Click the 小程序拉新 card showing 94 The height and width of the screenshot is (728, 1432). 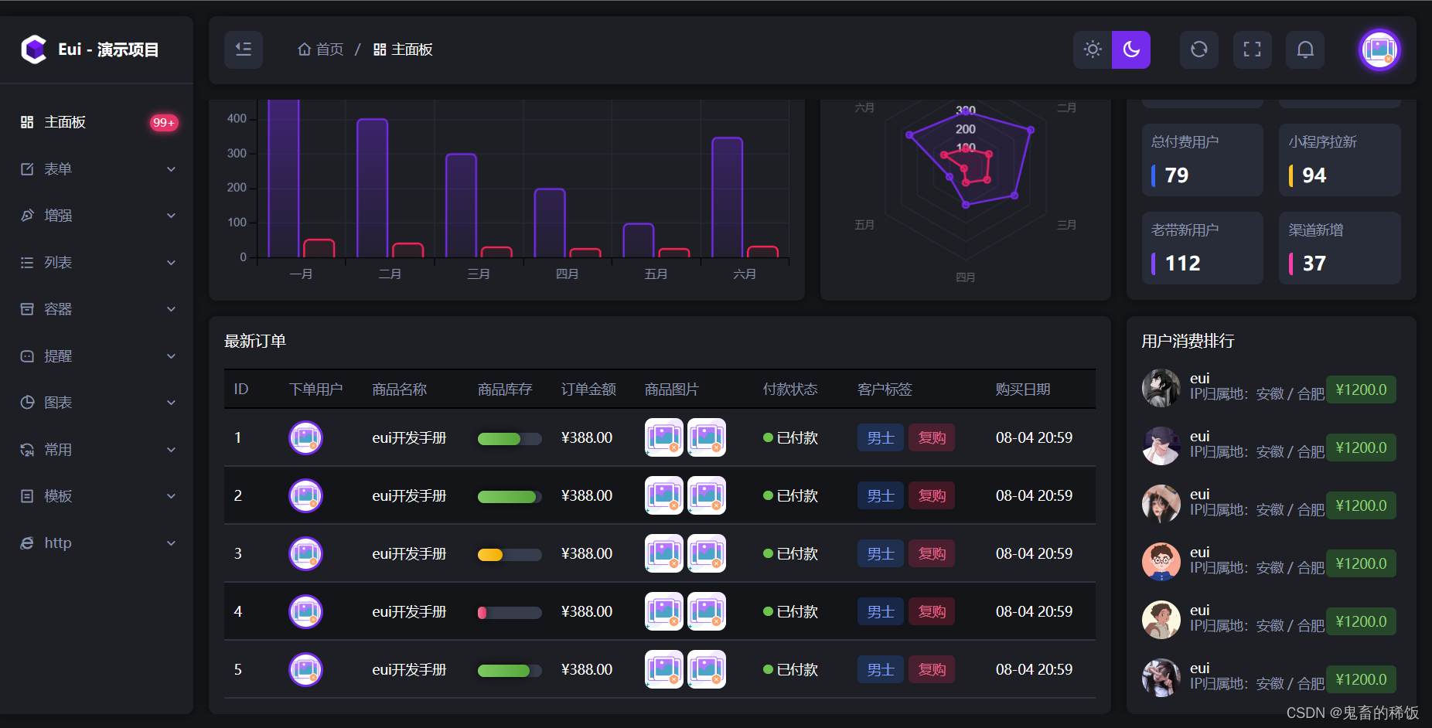(x=1340, y=160)
